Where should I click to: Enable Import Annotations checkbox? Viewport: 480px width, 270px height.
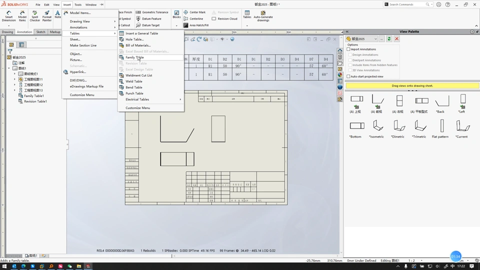pos(348,49)
